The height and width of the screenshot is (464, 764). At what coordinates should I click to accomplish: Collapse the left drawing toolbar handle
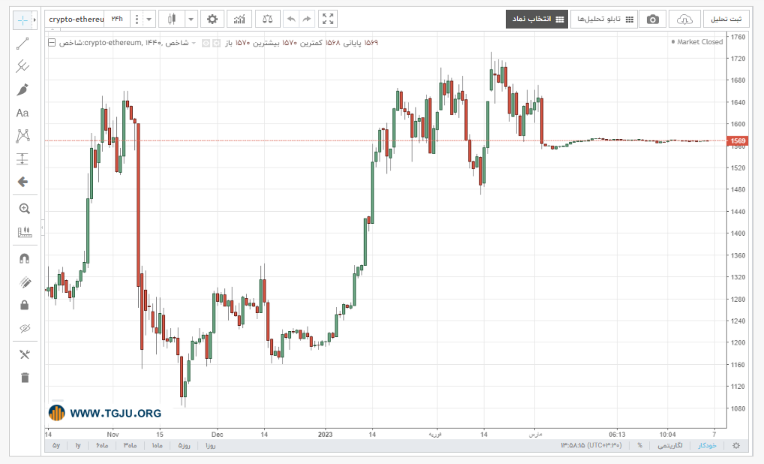(x=43, y=227)
